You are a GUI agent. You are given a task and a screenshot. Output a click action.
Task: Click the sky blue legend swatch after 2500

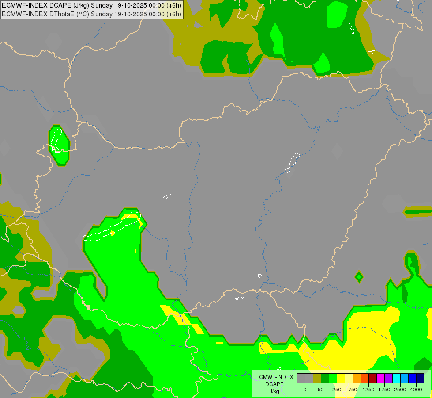point(405,379)
